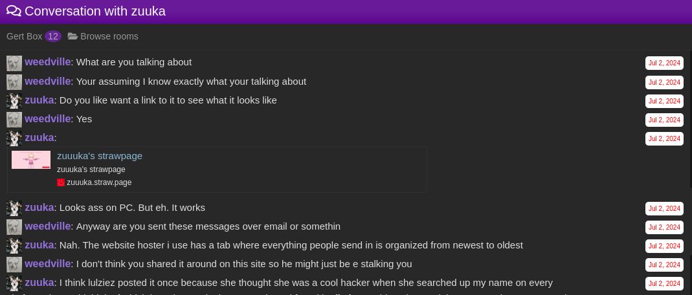Open Browse rooms
This screenshot has width=692, height=295.
click(x=109, y=36)
